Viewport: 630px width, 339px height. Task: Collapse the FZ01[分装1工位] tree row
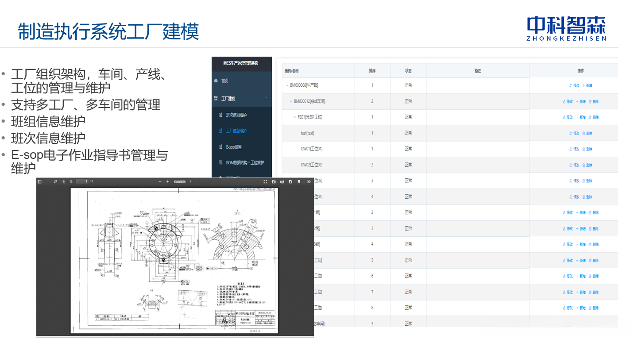tap(295, 117)
